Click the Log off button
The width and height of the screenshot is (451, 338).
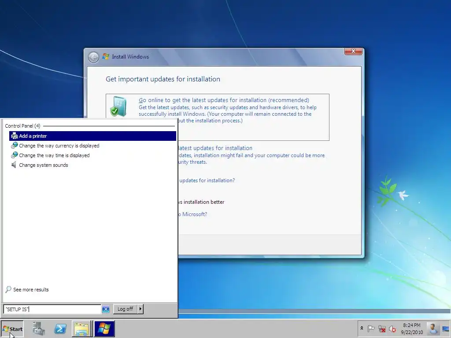(x=125, y=309)
